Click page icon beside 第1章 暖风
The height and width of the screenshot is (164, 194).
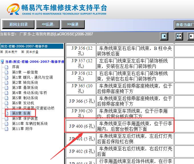(x=7, y=77)
